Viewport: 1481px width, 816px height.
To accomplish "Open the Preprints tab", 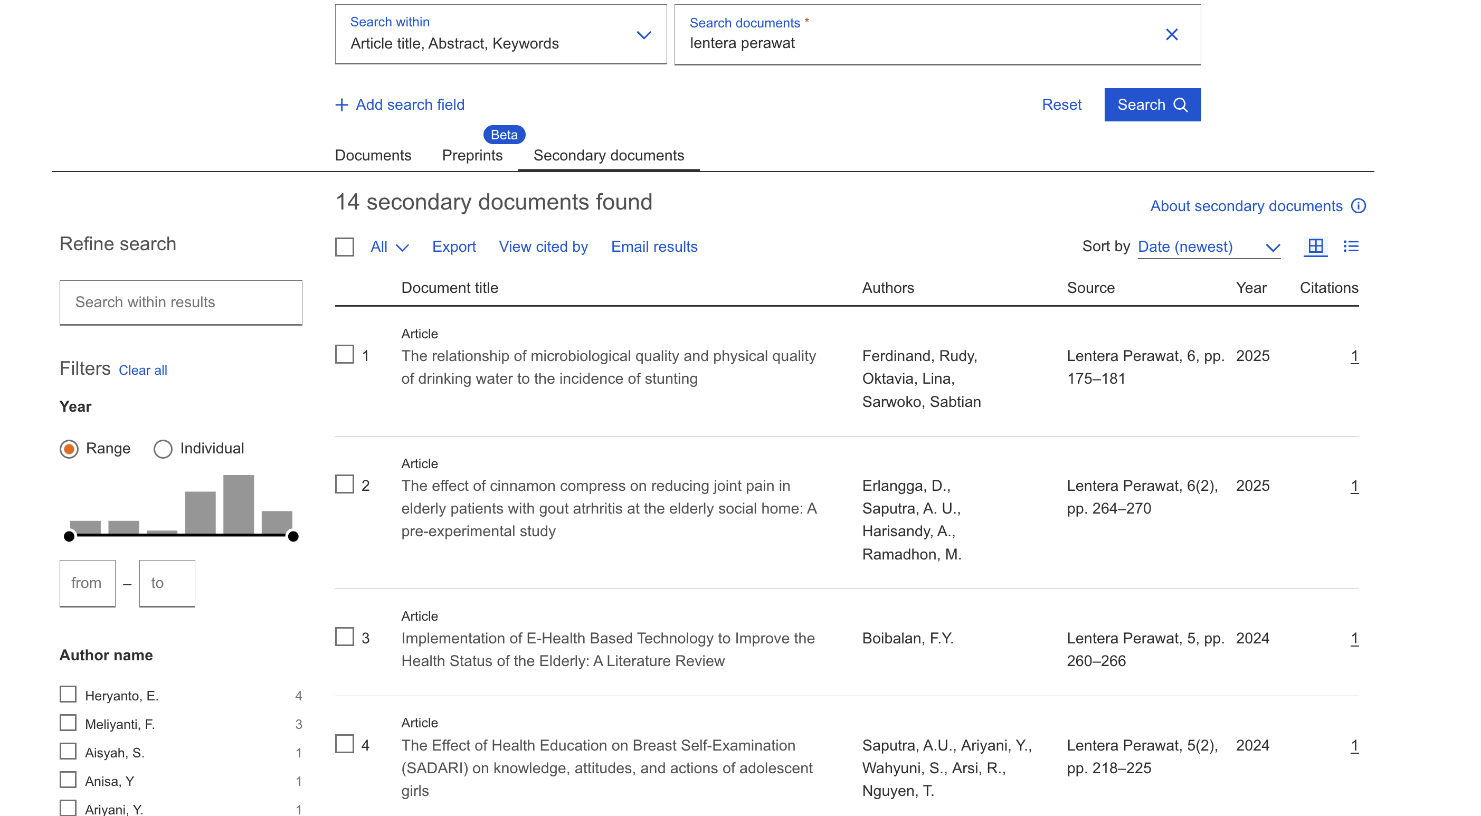I will [472, 155].
